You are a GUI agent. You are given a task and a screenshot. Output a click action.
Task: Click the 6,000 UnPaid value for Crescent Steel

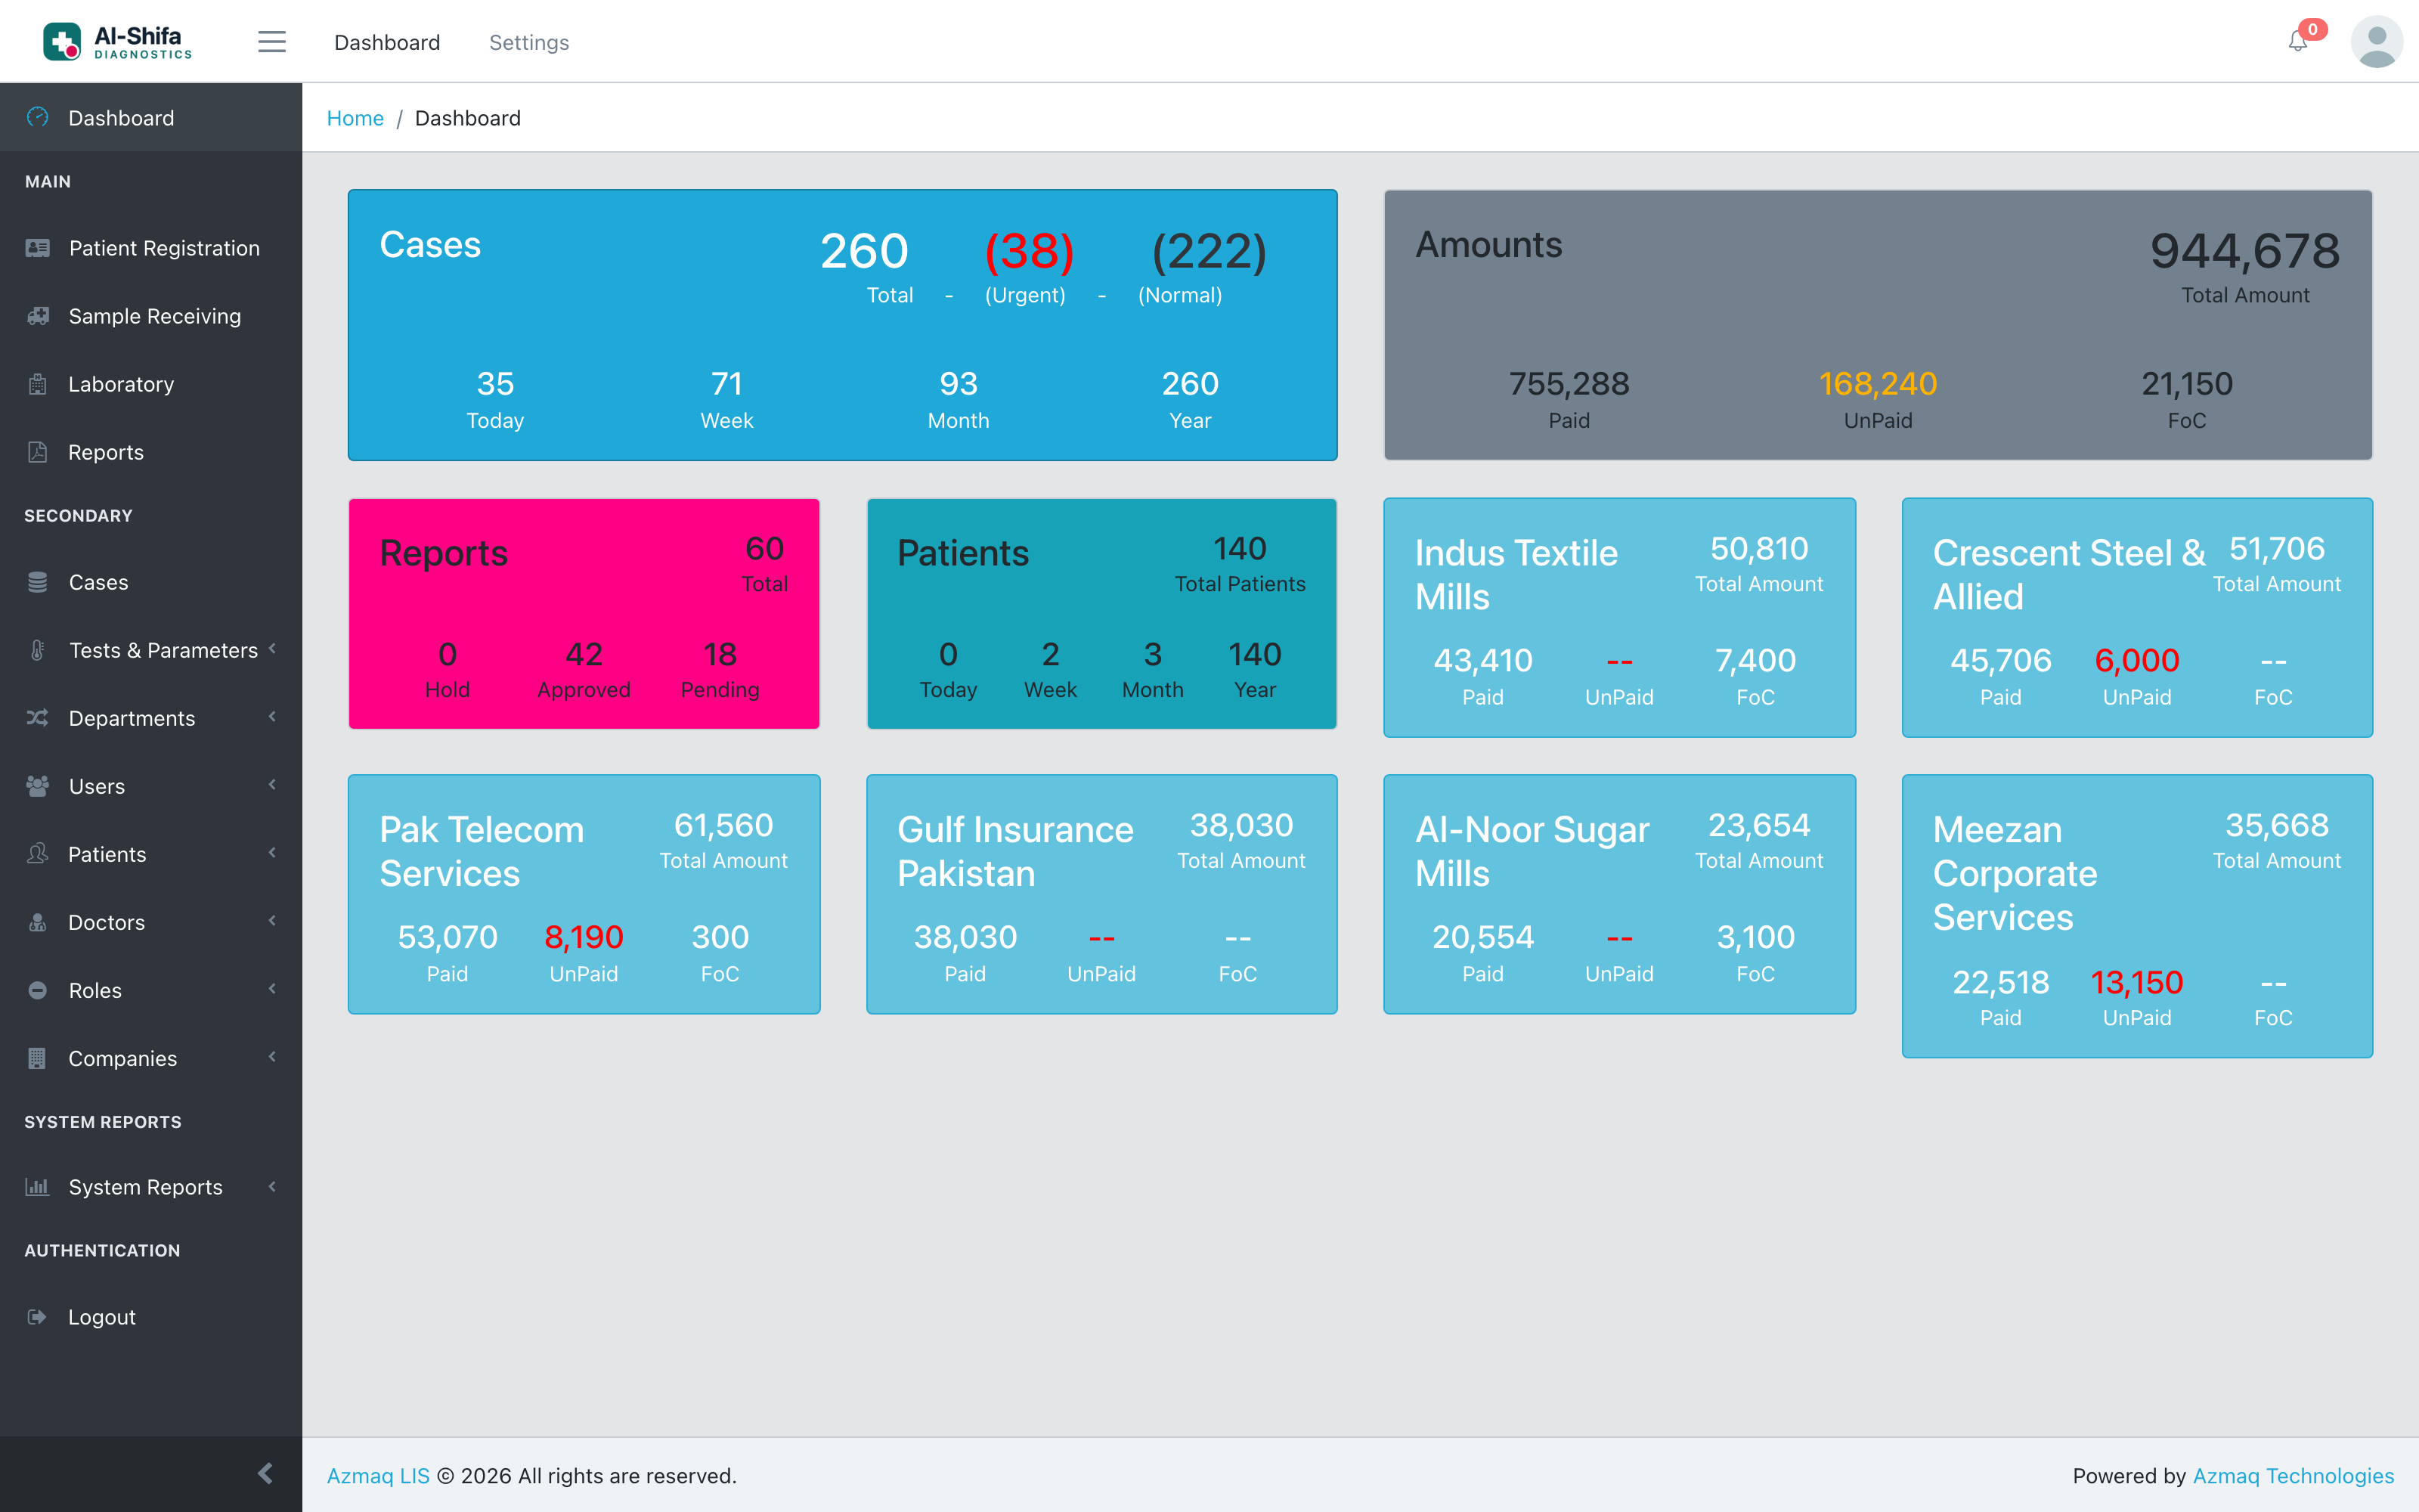click(x=2137, y=661)
